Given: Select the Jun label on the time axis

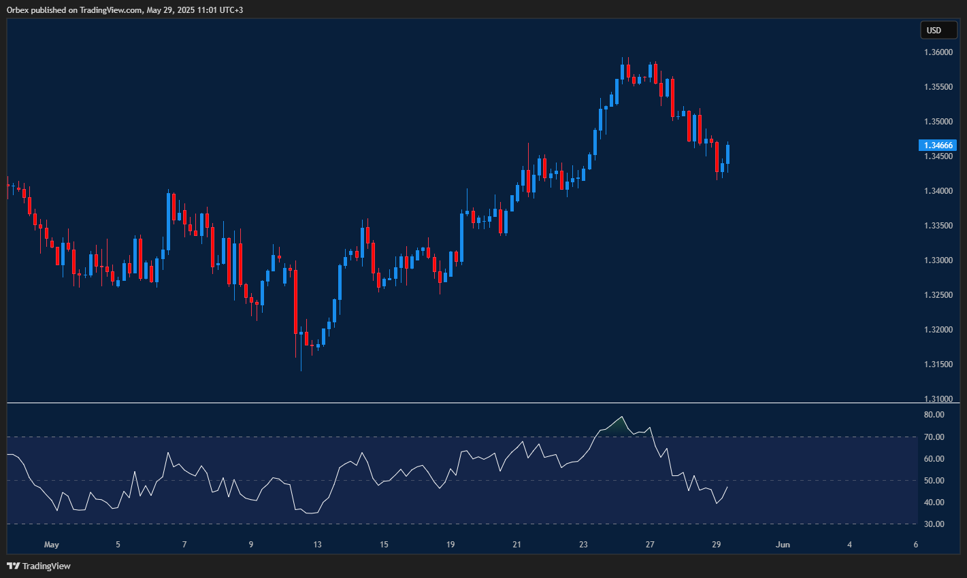Looking at the screenshot, I should [783, 544].
